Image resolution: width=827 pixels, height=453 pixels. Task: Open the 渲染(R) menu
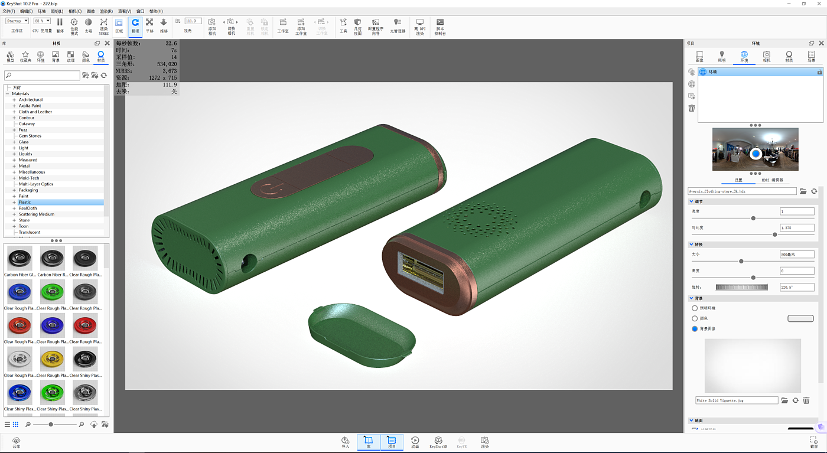[x=106, y=11]
